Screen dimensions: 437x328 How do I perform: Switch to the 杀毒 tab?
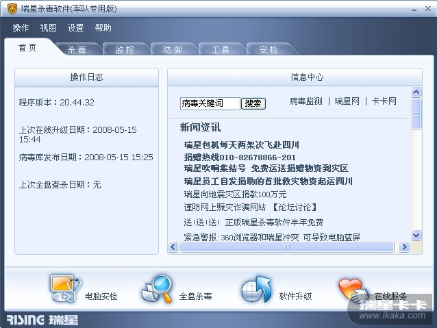[x=77, y=49]
